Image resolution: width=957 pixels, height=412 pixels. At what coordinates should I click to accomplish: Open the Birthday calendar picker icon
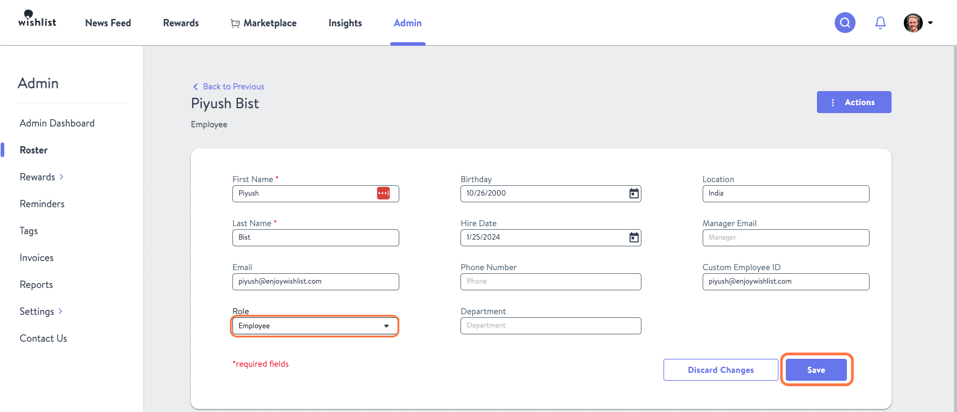click(x=634, y=194)
